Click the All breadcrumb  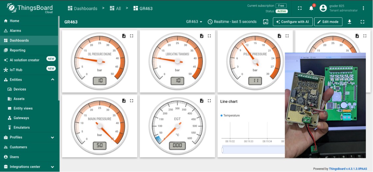(115, 8)
